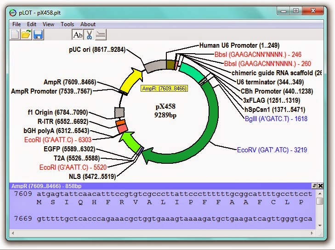335x250 pixels.
Task: Click the hSpCsn1 (1371..5471) label
Action: pos(275,110)
